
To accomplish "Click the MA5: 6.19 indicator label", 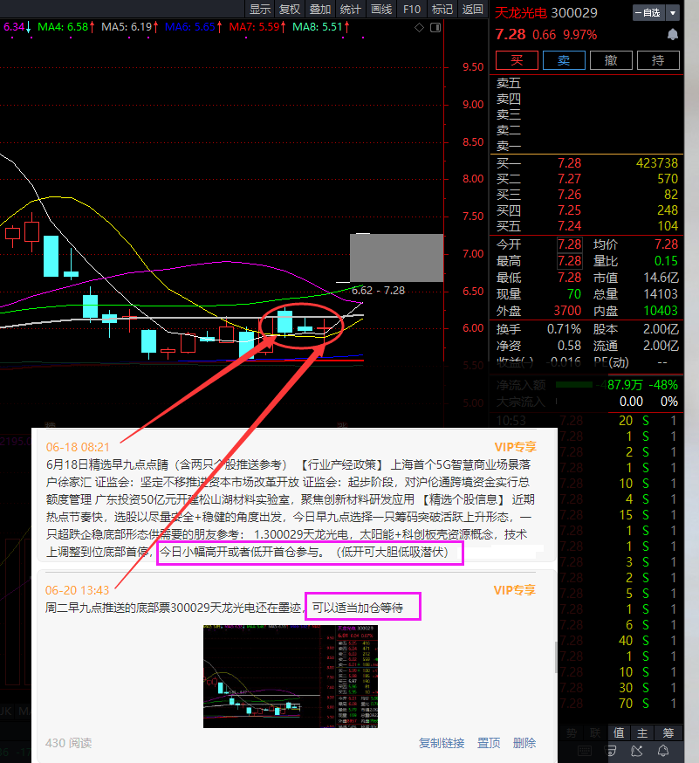I will click(x=127, y=27).
